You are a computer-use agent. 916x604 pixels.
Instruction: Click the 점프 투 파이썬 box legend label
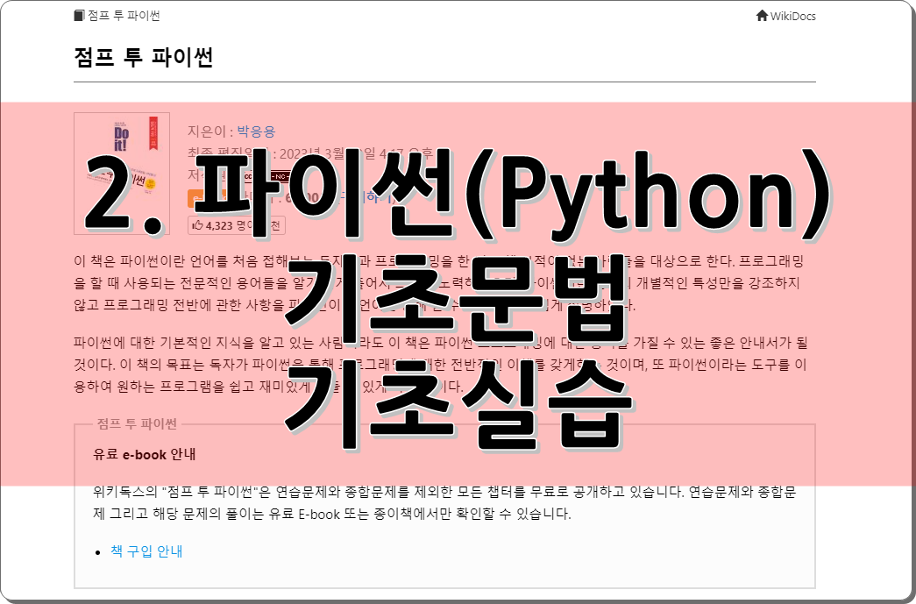[137, 423]
